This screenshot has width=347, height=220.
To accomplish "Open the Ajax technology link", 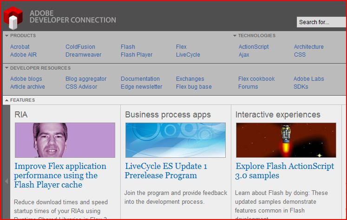I will click(244, 55).
